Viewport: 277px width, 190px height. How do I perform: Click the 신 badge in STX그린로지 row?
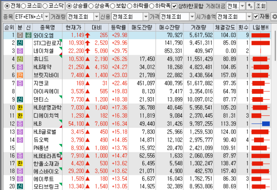tap(20, 43)
